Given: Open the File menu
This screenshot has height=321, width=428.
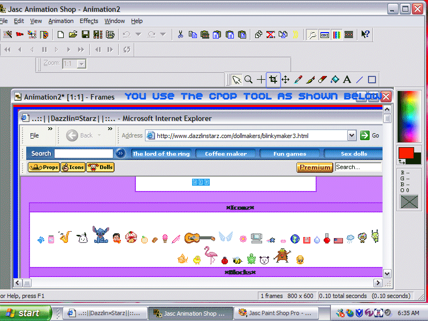Looking at the screenshot, I should 4,21.
